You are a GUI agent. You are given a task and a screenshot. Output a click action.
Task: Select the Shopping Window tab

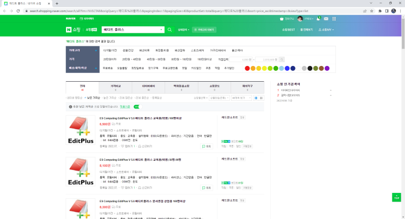click(x=214, y=87)
